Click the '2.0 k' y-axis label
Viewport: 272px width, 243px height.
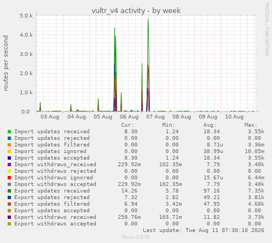click(x=26, y=73)
